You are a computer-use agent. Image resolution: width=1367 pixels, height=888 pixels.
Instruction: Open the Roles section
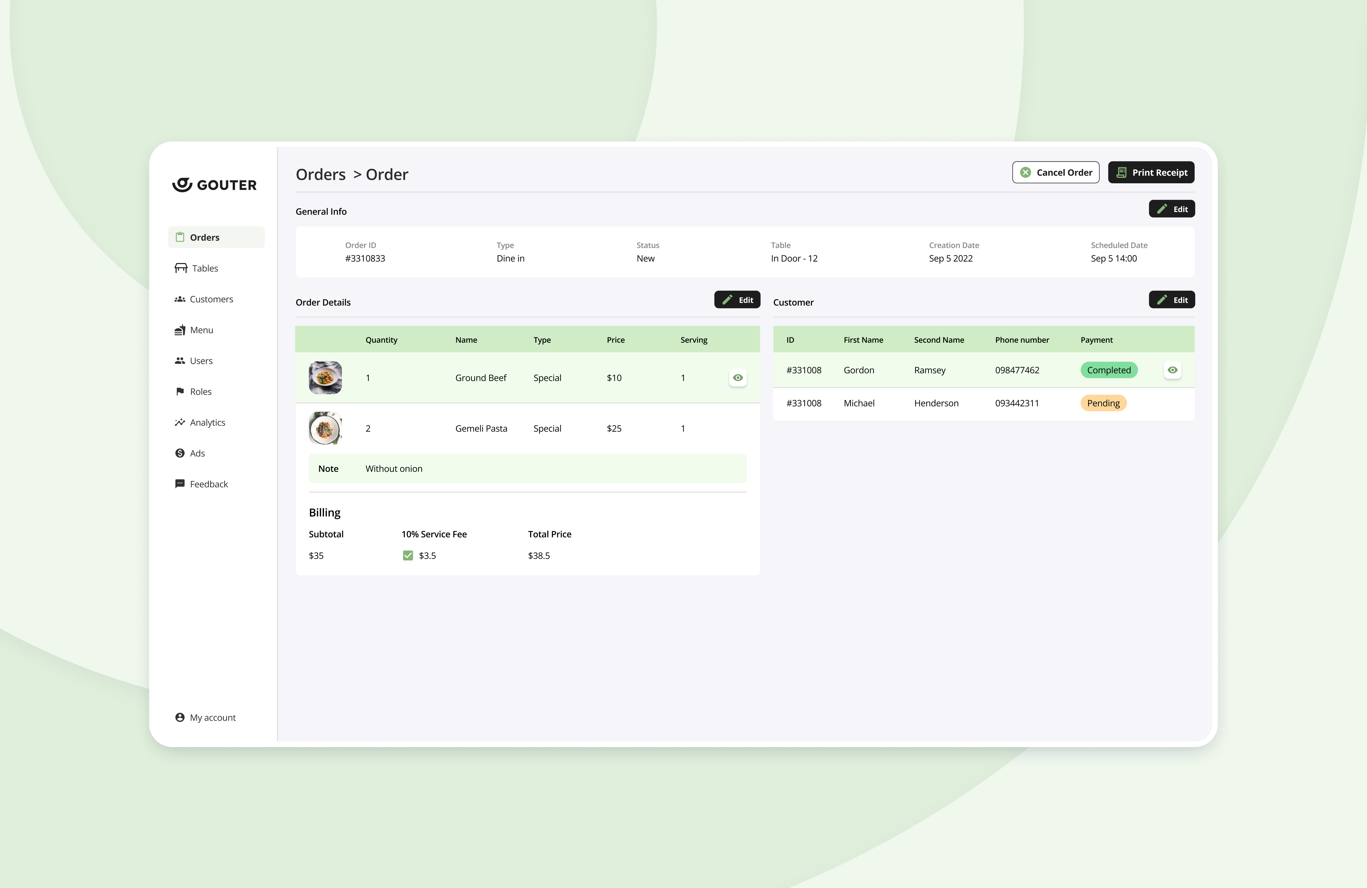(180, 391)
